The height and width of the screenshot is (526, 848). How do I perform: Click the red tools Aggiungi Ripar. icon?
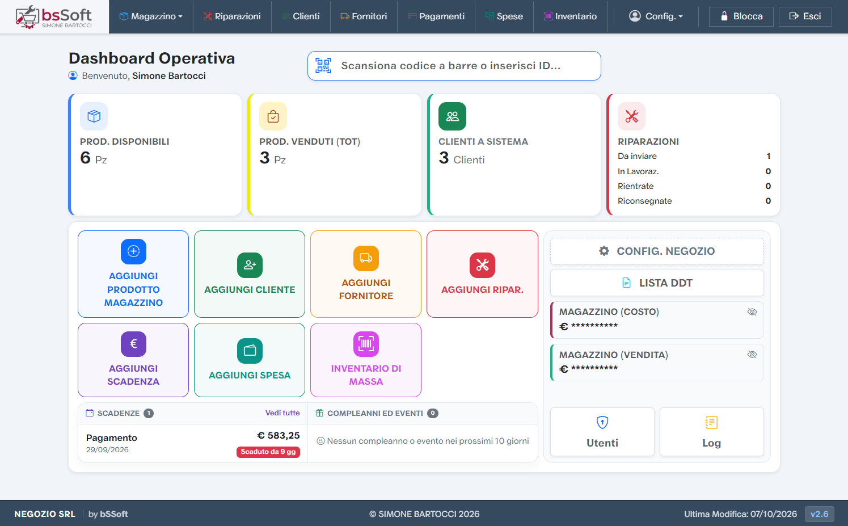pyautogui.click(x=482, y=265)
